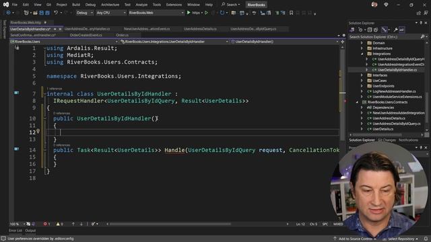Click the lightbulb quick actions icon at line 12
The width and height of the screenshot is (431, 242).
click(x=38, y=131)
